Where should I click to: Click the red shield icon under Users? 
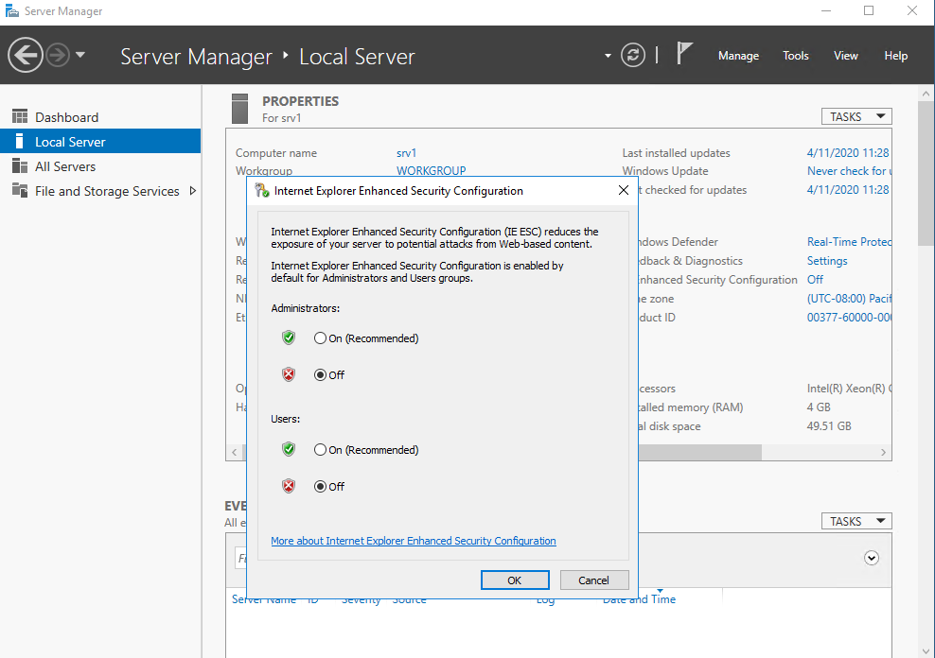point(289,486)
